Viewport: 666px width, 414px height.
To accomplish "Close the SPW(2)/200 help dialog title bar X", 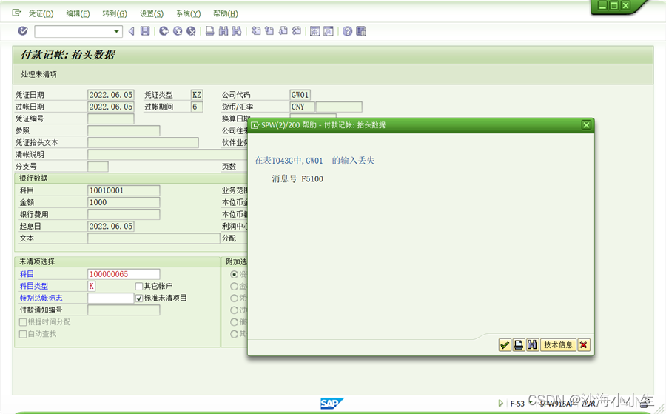I will click(586, 125).
